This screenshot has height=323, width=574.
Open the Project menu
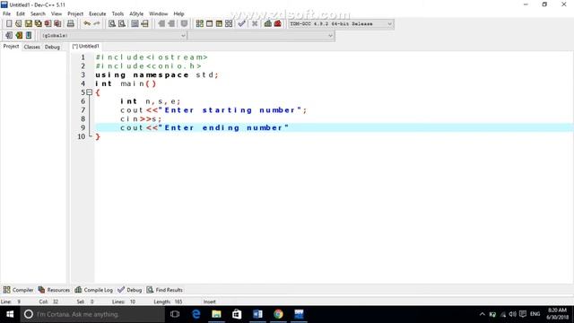pos(75,13)
